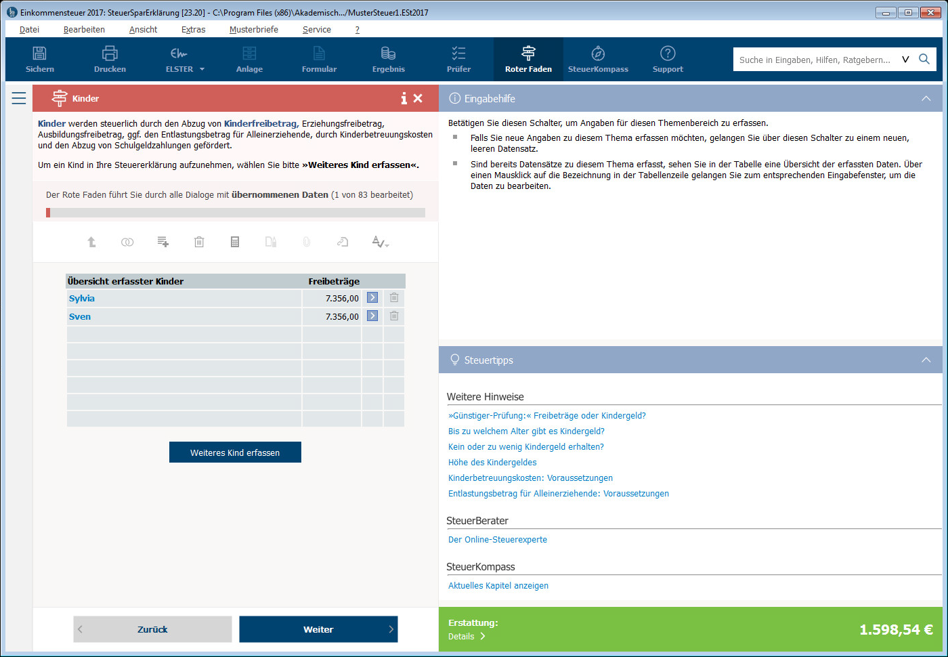Launch the Prüfer checklist icon
This screenshot has width=948, height=657.
458,54
